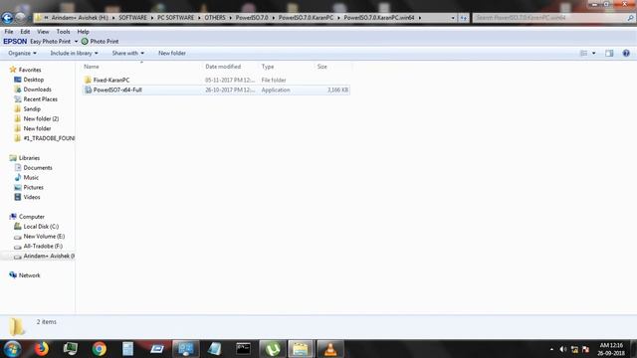Screen dimensions: 637x358
Task: Open the Sandip folder in Favorites
Action: (32, 108)
